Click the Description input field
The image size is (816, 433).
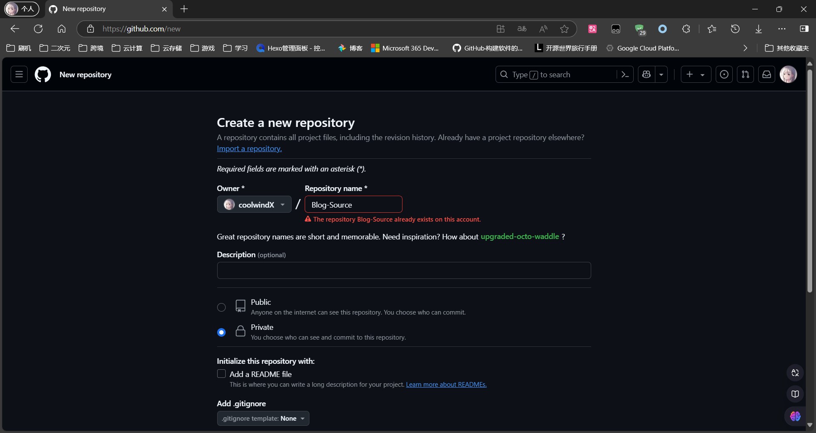point(404,270)
